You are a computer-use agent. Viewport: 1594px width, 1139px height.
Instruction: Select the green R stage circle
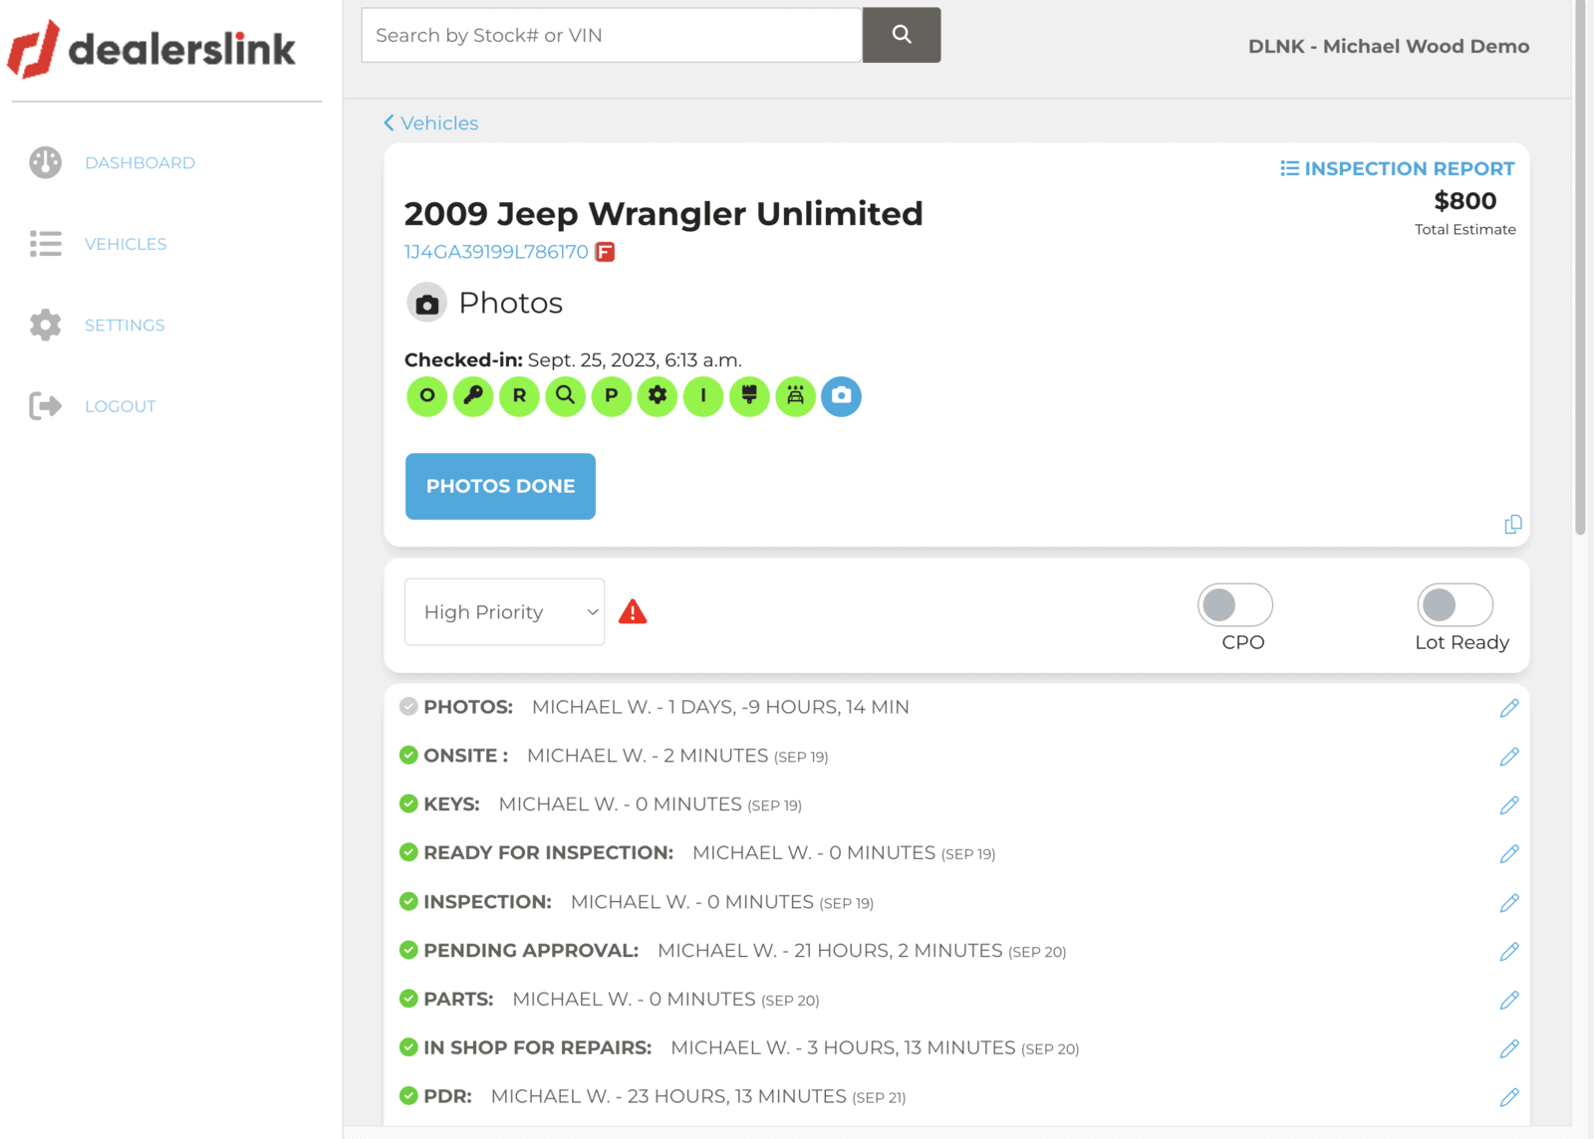(x=519, y=396)
